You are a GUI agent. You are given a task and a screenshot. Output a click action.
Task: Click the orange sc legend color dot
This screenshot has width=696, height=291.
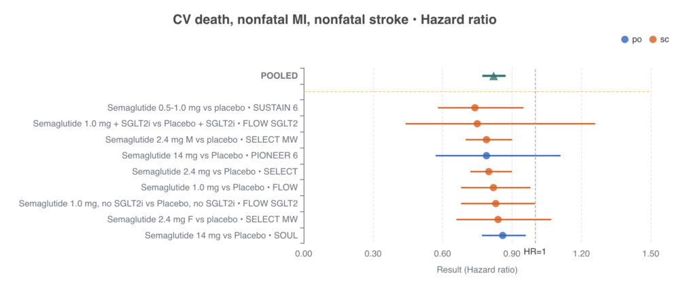point(652,39)
